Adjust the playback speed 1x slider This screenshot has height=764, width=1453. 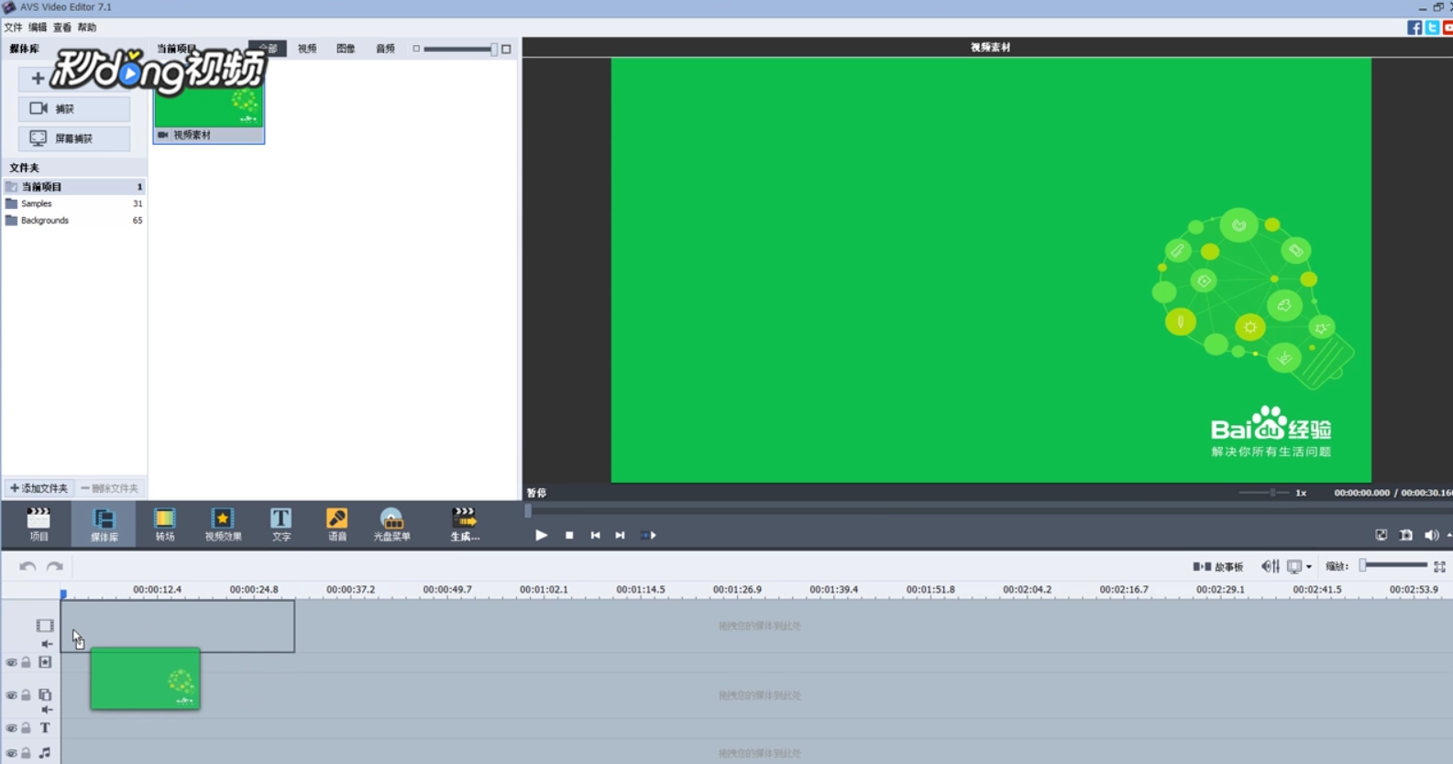click(x=1263, y=492)
